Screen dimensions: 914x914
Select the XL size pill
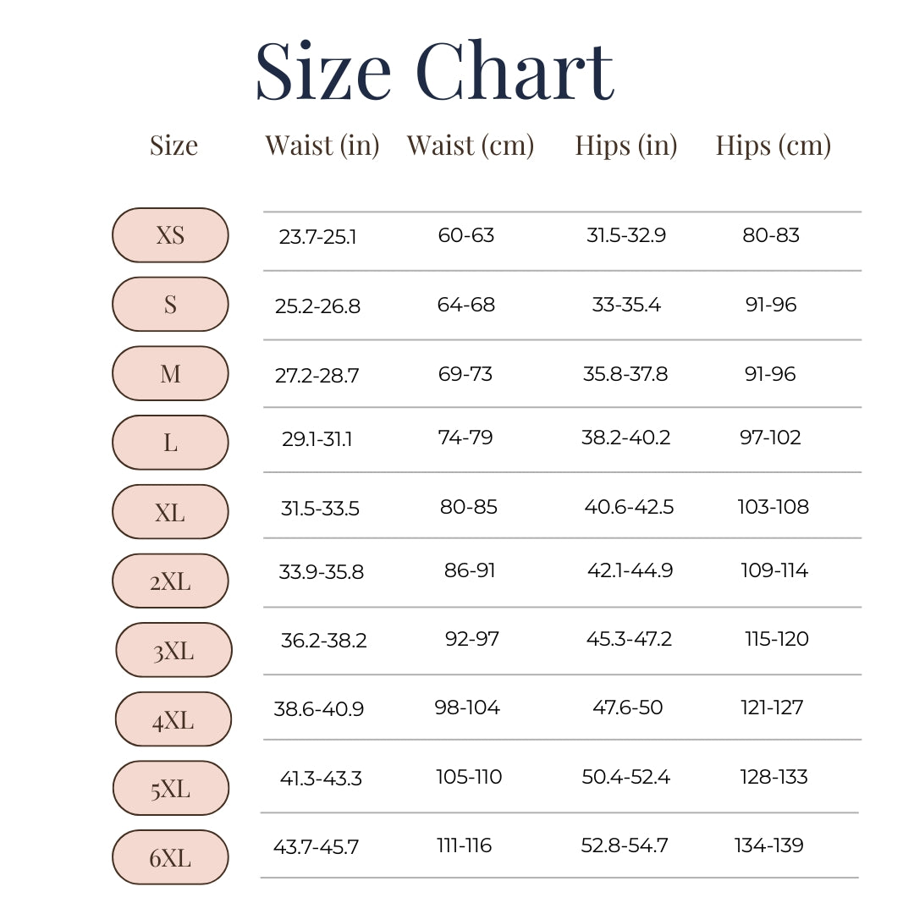point(170,512)
